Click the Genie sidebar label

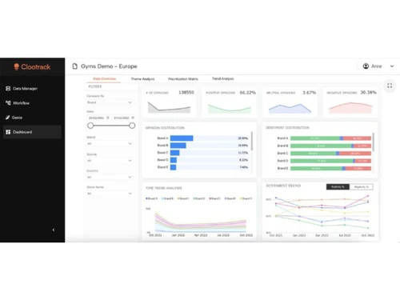(17, 118)
